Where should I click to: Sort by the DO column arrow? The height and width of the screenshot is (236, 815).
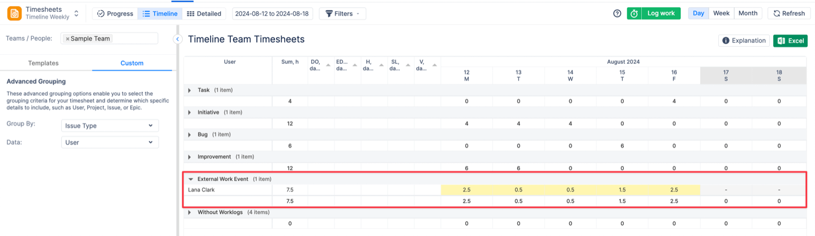pos(328,66)
